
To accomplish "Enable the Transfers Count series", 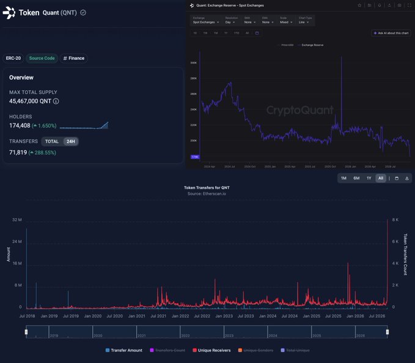I will 167,350.
